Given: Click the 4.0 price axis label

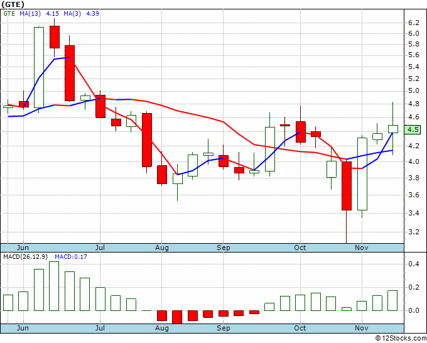Looking at the screenshot, I should click(x=413, y=162).
